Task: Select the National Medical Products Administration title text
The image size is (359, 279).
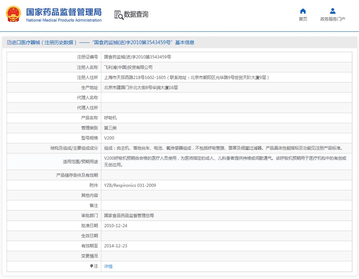Action: point(65,20)
